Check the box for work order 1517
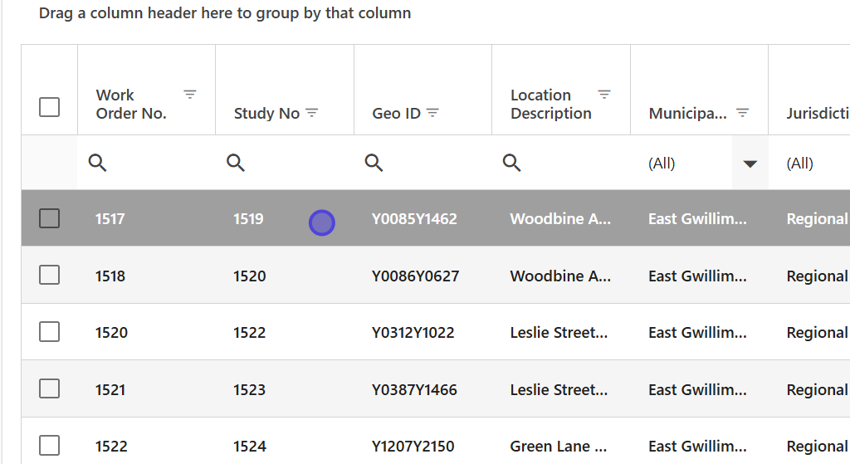Image resolution: width=850 pixels, height=464 pixels. (50, 218)
